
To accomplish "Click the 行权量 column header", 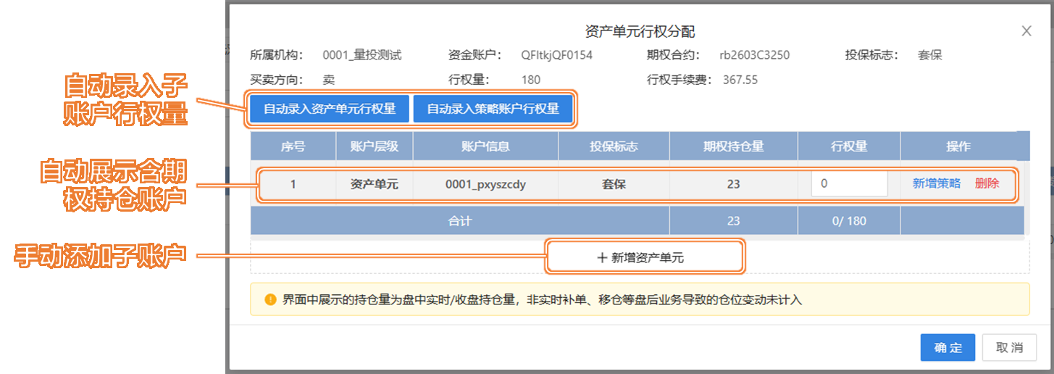I will 849,146.
